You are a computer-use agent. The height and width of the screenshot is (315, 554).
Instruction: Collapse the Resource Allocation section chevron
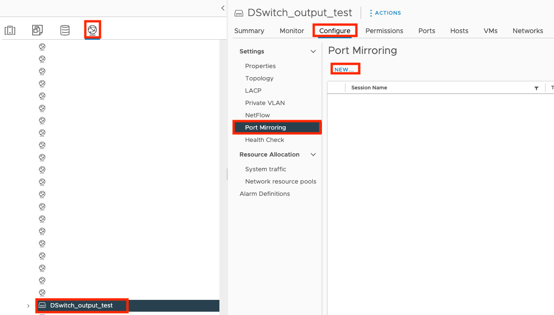[x=312, y=154]
